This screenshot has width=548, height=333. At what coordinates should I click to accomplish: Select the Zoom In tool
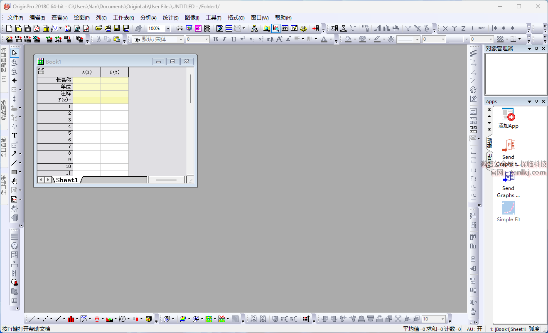click(x=15, y=62)
